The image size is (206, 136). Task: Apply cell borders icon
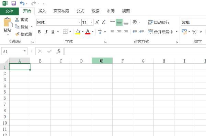coord(65,32)
